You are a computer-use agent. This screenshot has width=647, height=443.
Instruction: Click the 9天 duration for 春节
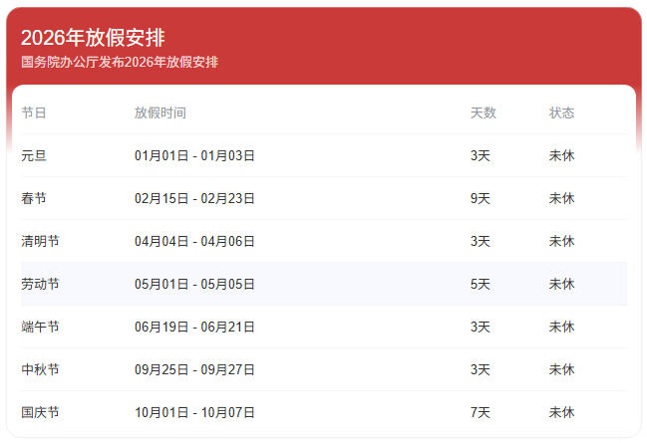coord(481,198)
